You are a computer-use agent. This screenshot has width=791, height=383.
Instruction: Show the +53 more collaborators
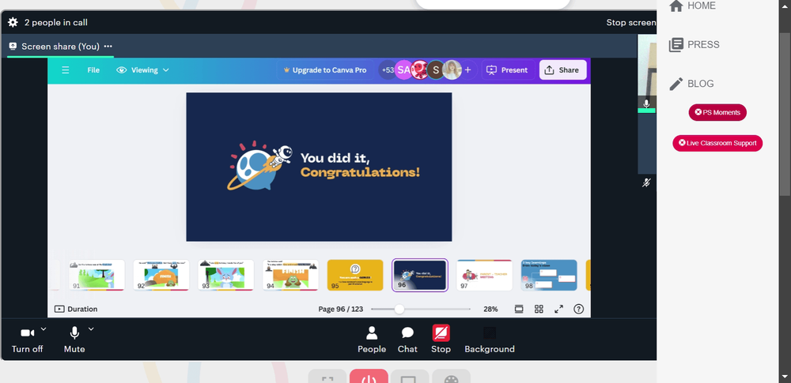point(388,70)
